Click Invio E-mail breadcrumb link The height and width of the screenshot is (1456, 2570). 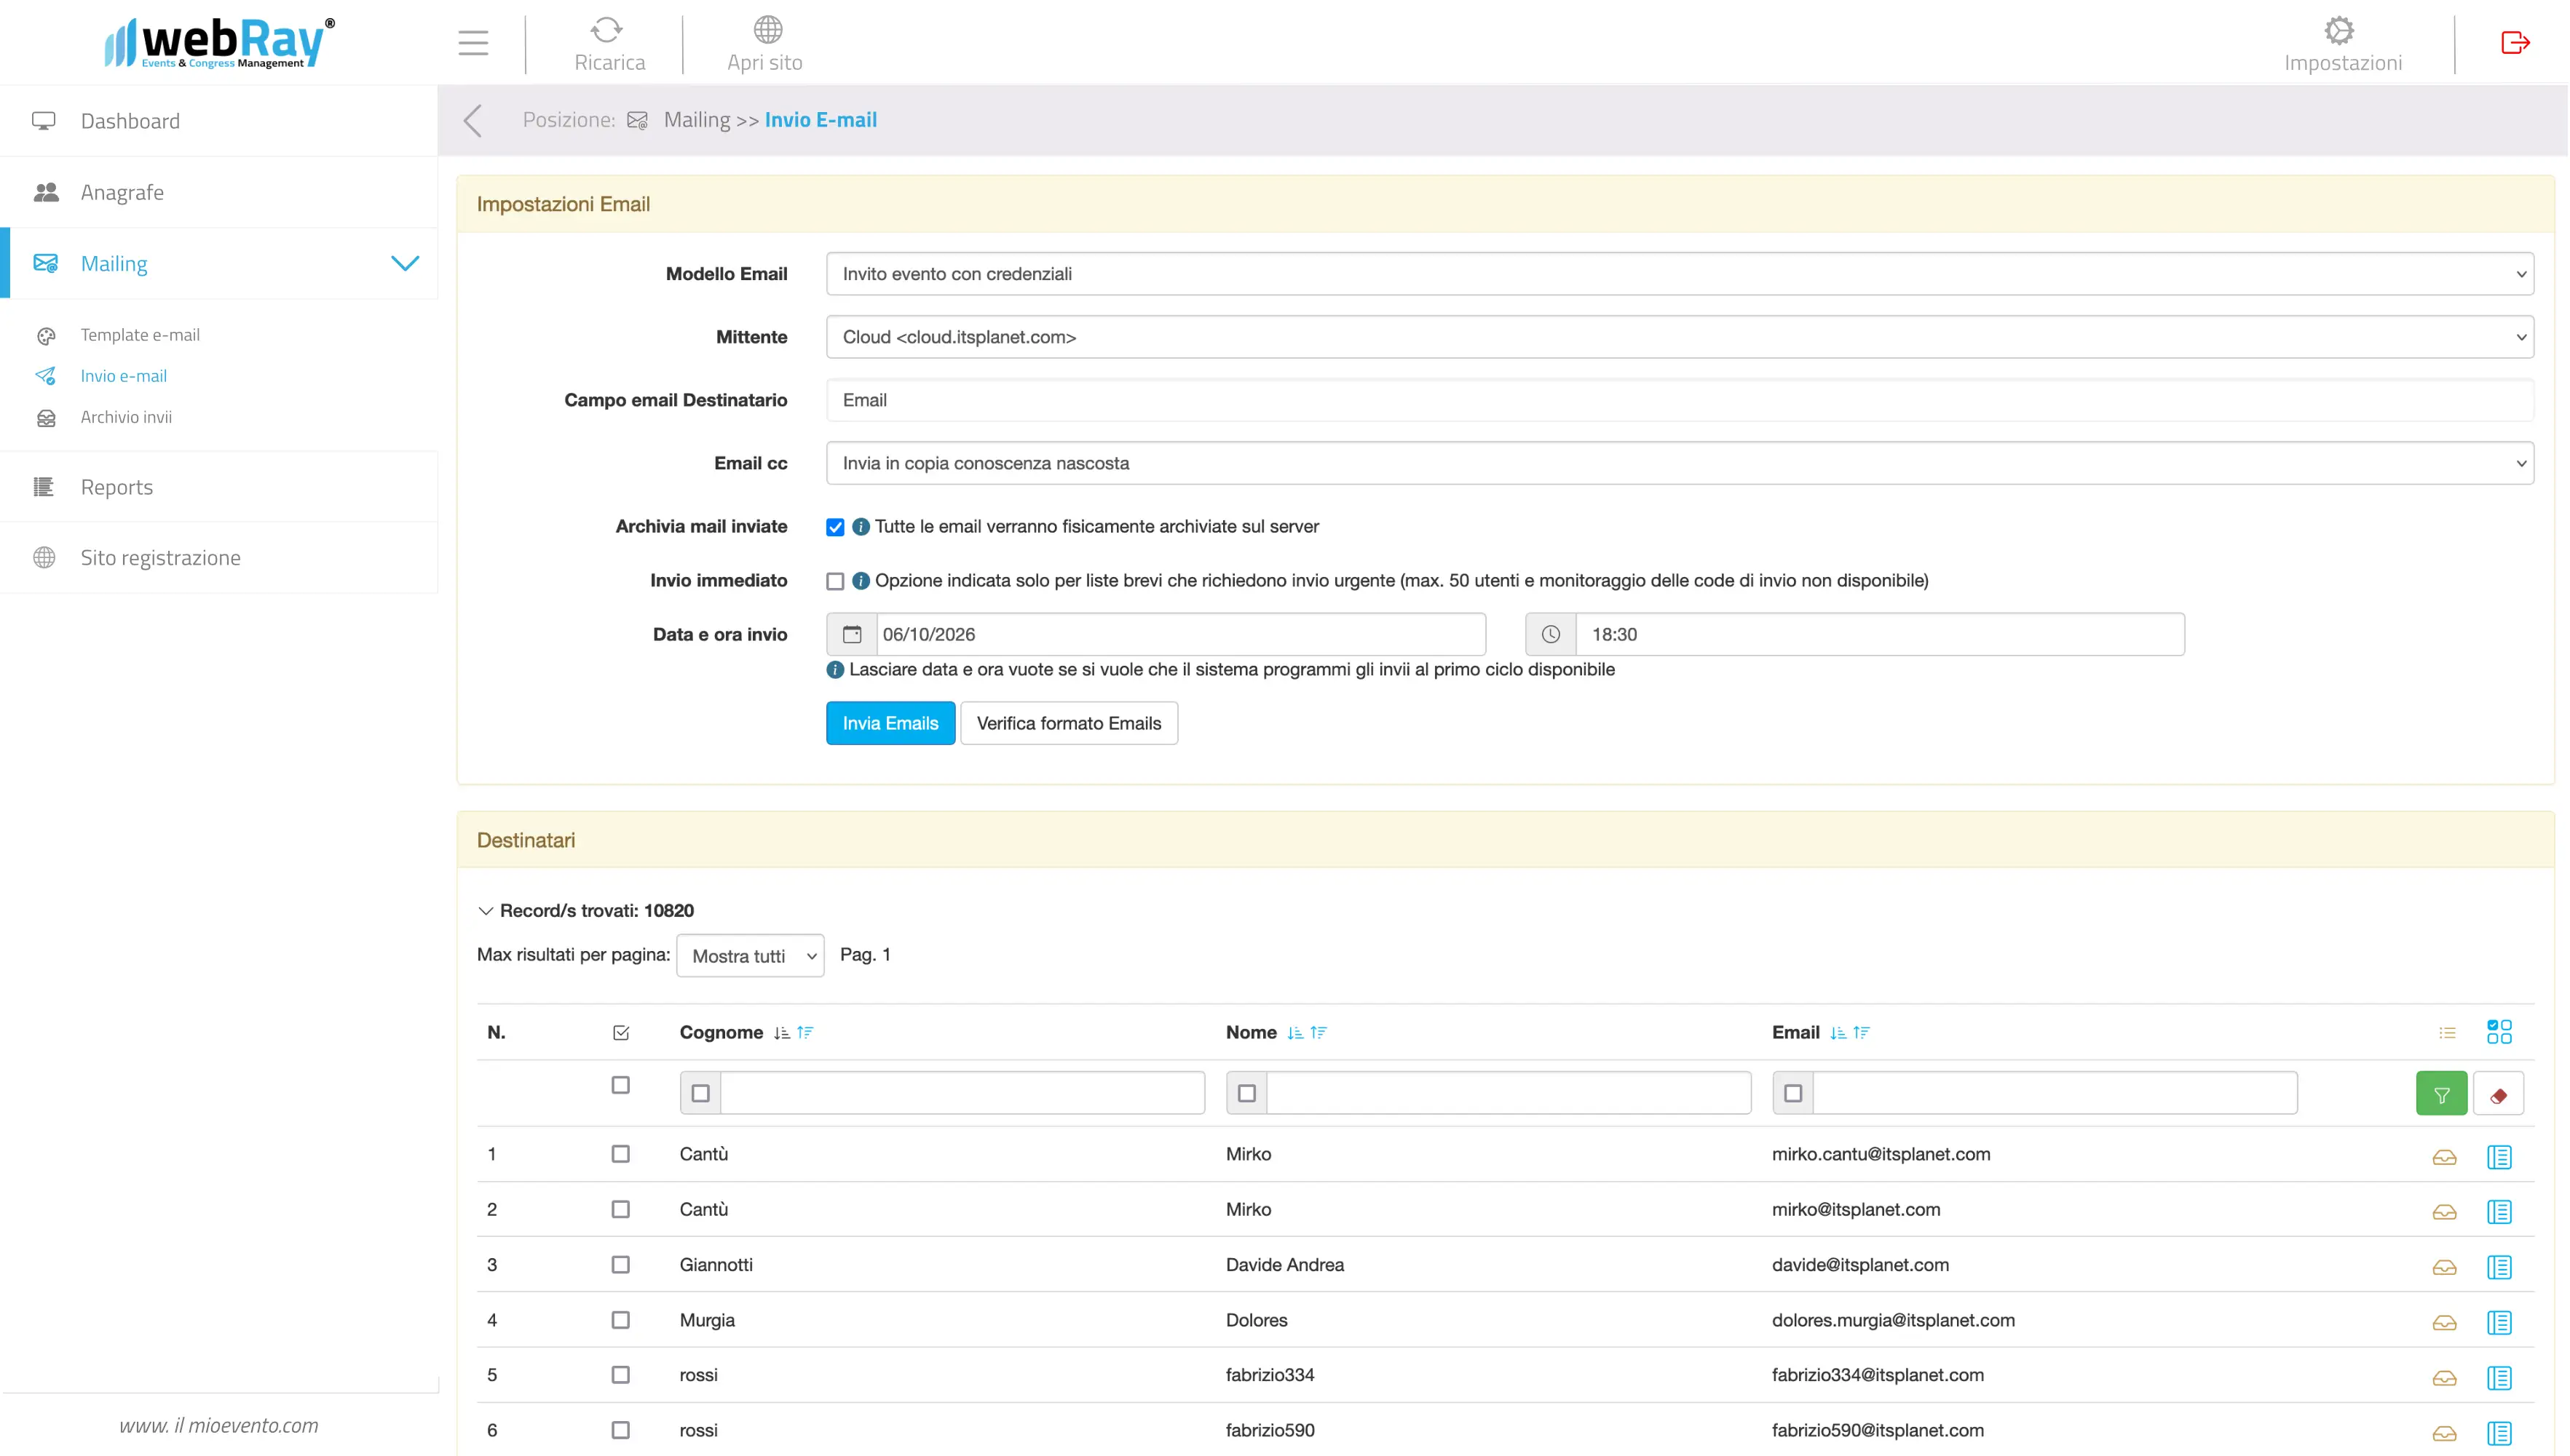click(821, 120)
